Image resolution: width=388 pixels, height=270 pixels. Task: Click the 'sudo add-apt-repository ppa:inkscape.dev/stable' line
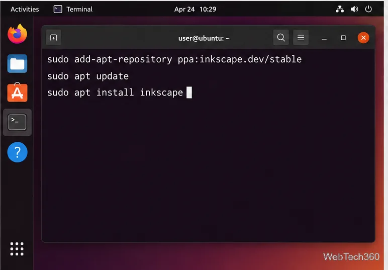click(x=174, y=59)
